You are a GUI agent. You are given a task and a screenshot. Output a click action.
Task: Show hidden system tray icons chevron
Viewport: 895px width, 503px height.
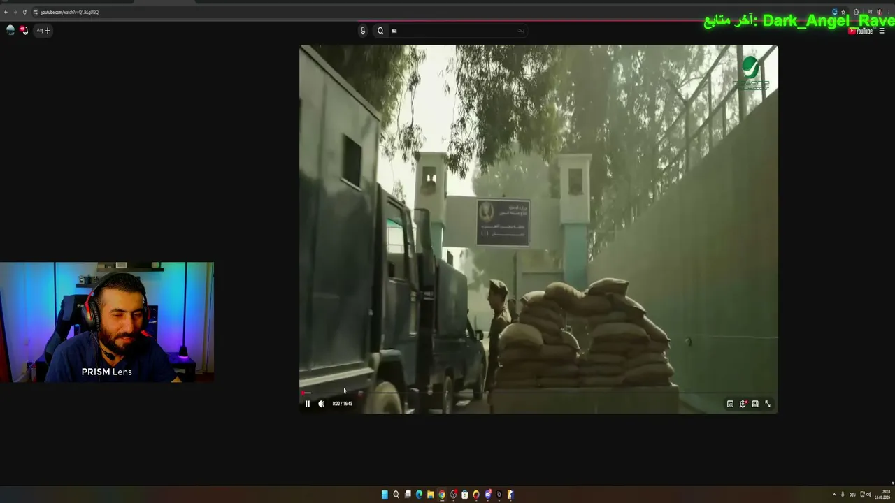(x=833, y=495)
